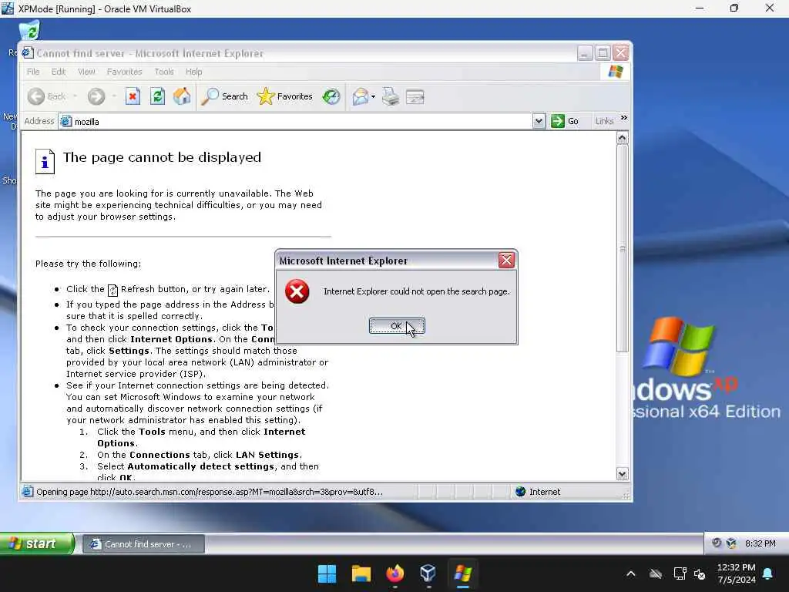This screenshot has width=789, height=592.
Task: Open the Forward button history dropdown
Action: click(x=114, y=96)
